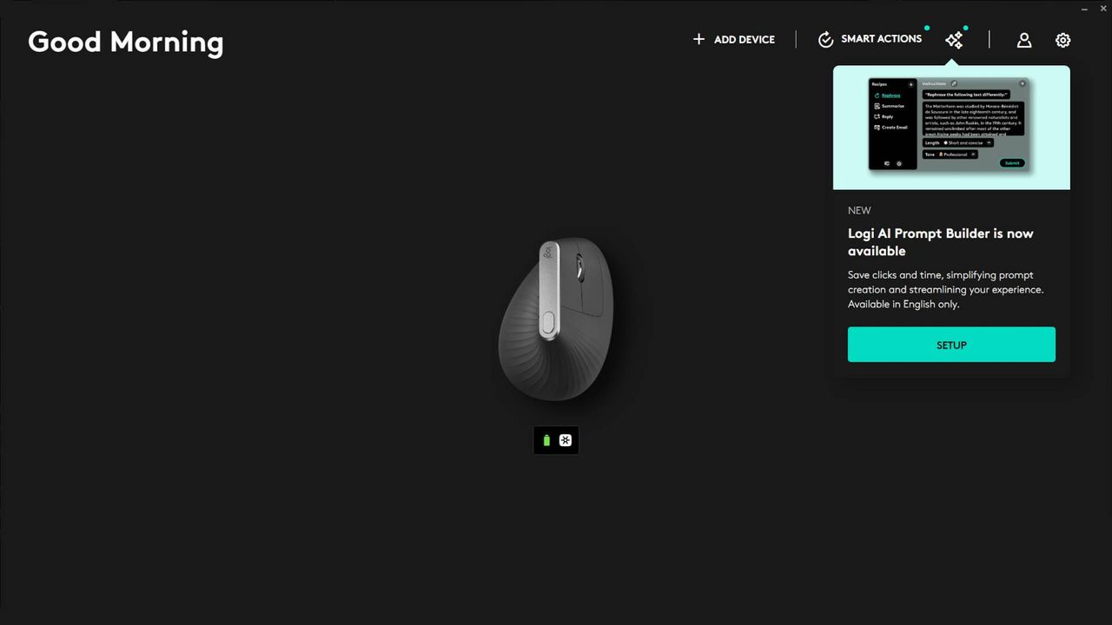This screenshot has height=625, width=1112.
Task: Click the green battery status icon
Action: [x=546, y=441]
